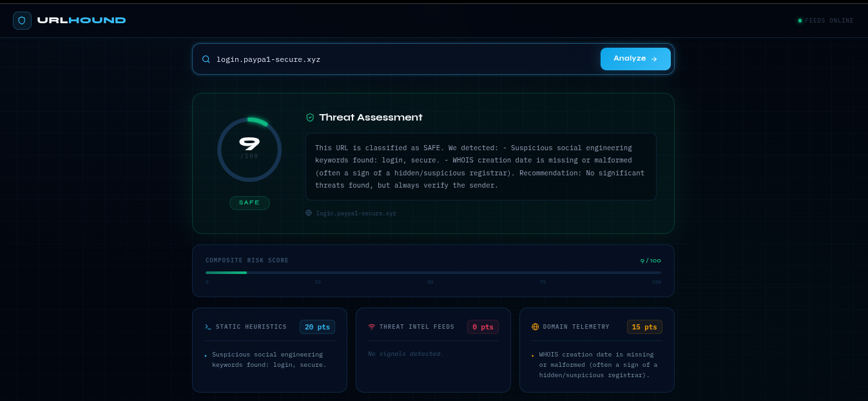Click the search magnifier icon
Screen dimensions: 868x401
coord(206,59)
